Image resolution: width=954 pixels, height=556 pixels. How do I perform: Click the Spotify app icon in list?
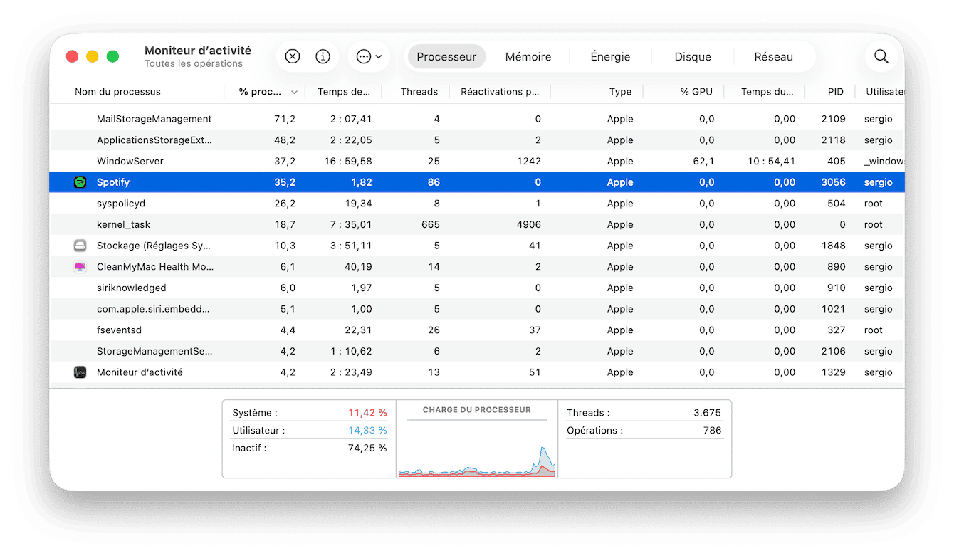(x=80, y=182)
